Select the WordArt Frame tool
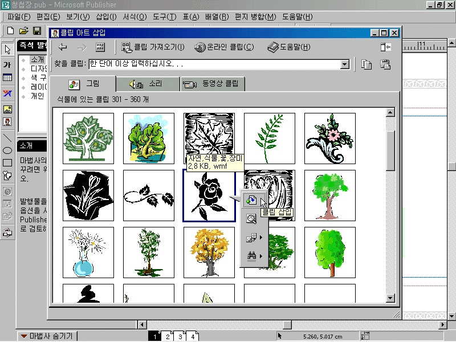 pyautogui.click(x=7, y=93)
